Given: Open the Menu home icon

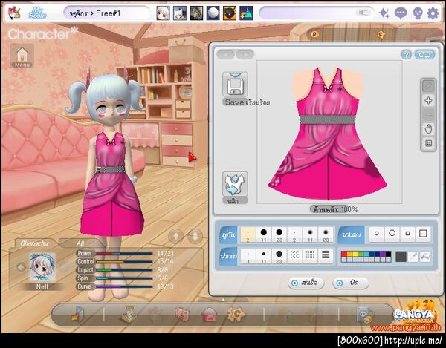Looking at the screenshot, I should (x=22, y=56).
